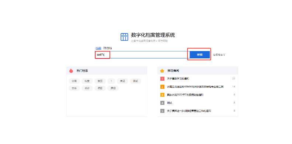The height and width of the screenshot is (144, 292).
Task: Select the 通知 hot search tag
Action: point(113,88)
